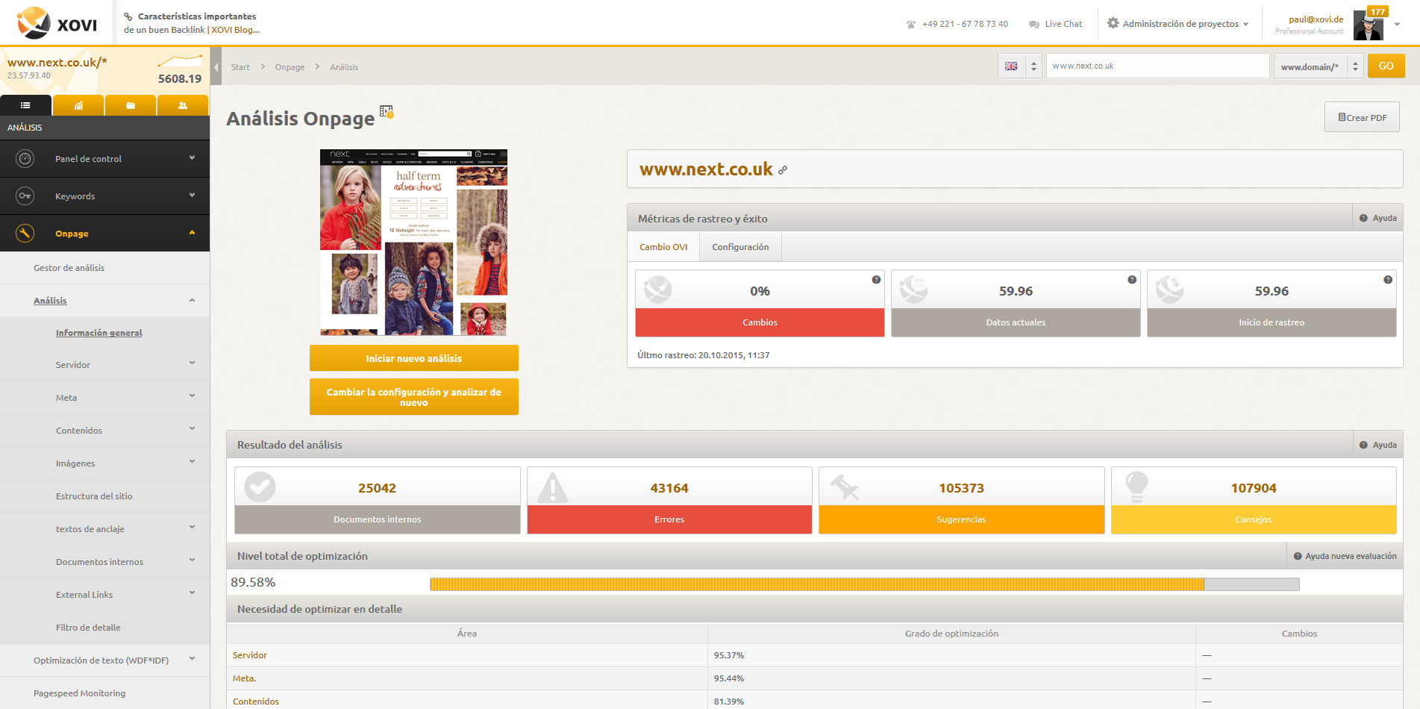
Task: Expand the Keywords sidebar section
Action: pyautogui.click(x=192, y=196)
